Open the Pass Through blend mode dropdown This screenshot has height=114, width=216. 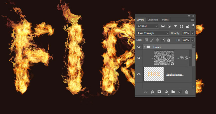pyautogui.click(x=152, y=33)
